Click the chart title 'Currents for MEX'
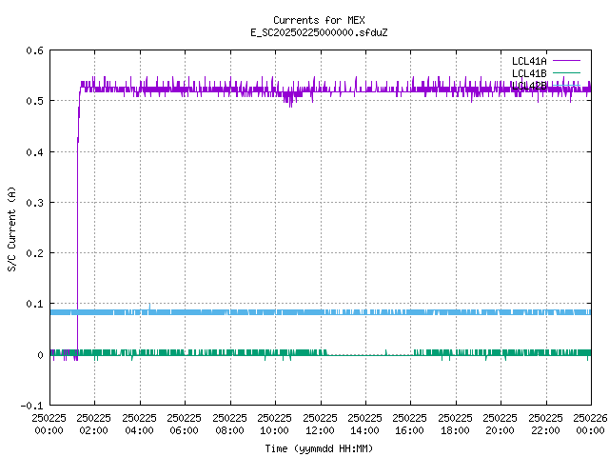Image resolution: width=609 pixels, height=457 pixels. pyautogui.click(x=319, y=20)
